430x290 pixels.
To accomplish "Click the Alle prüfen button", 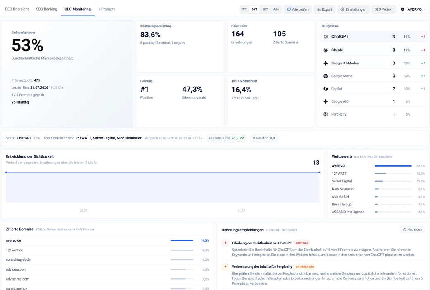I will point(298,9).
